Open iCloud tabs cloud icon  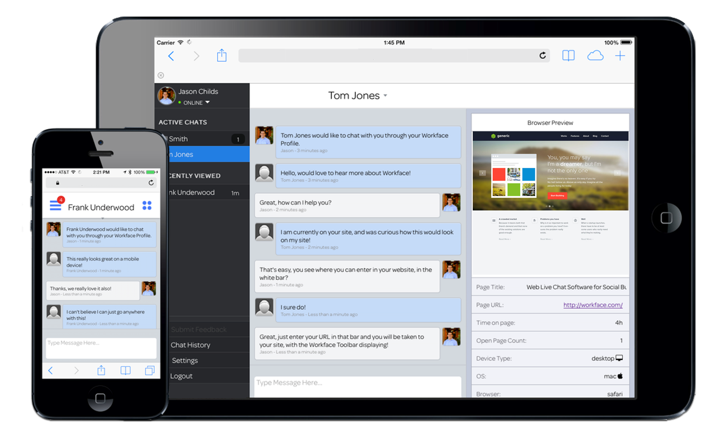[595, 56]
